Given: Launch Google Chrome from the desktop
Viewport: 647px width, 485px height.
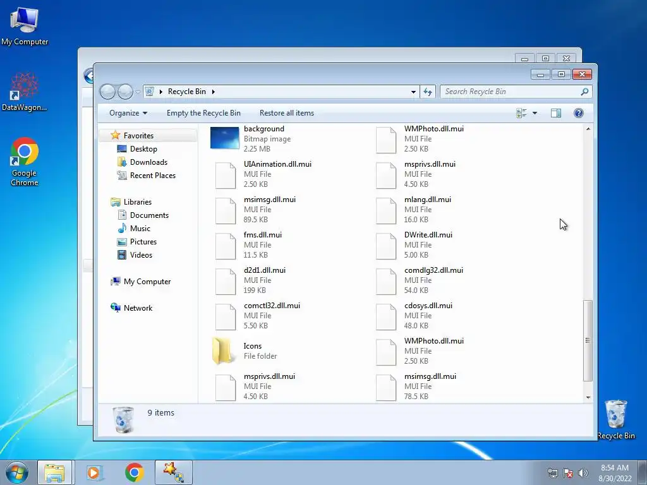Looking at the screenshot, I should click(25, 162).
